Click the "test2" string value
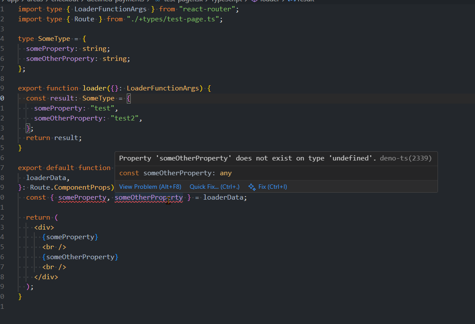Viewport: 475px width, 324px height. [125, 118]
